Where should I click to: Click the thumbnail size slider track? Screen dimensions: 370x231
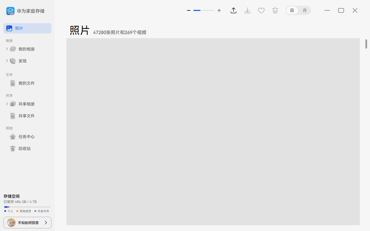204,10
